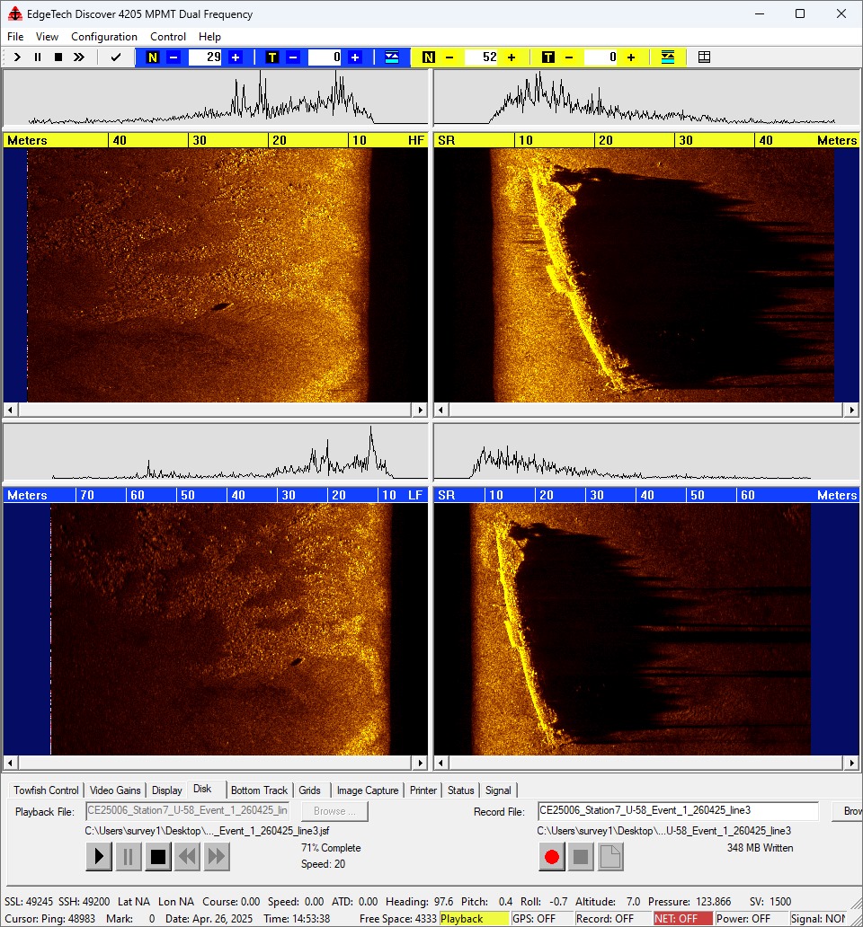Click the Record File name field
863x927 pixels.
coord(678,811)
